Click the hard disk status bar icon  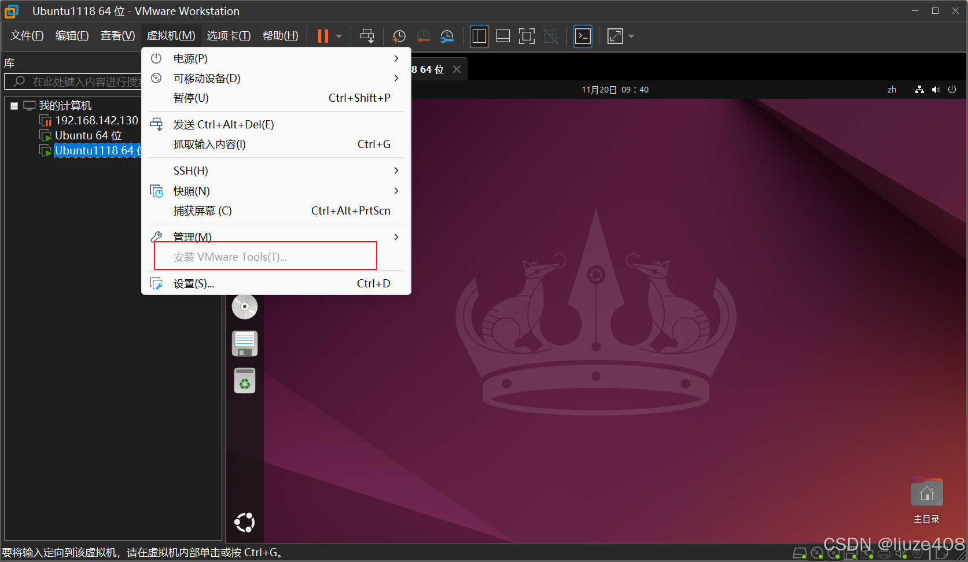pos(800,554)
